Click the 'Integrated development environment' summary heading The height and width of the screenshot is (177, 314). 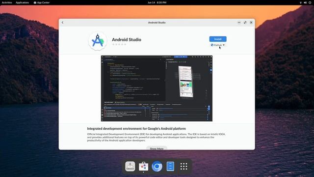[136, 128]
